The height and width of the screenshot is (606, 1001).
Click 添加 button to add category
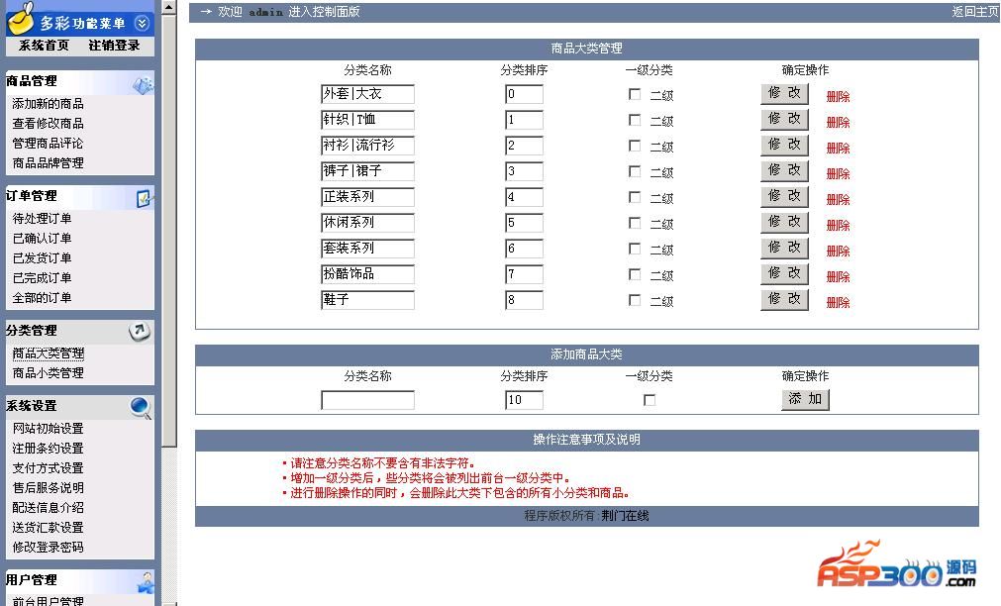(x=805, y=399)
